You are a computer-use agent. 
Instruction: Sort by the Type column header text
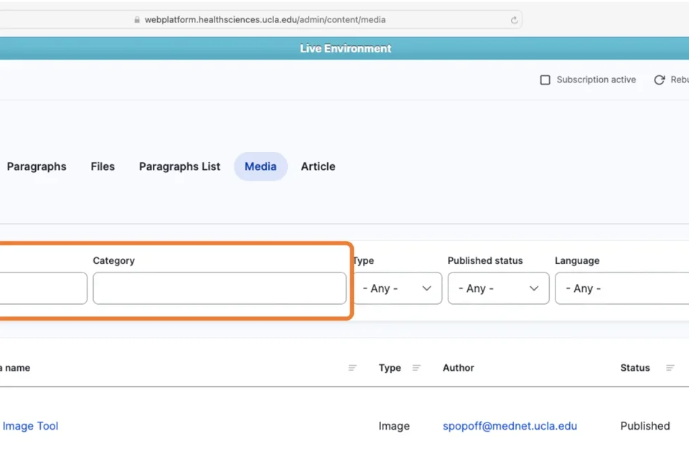click(x=390, y=368)
